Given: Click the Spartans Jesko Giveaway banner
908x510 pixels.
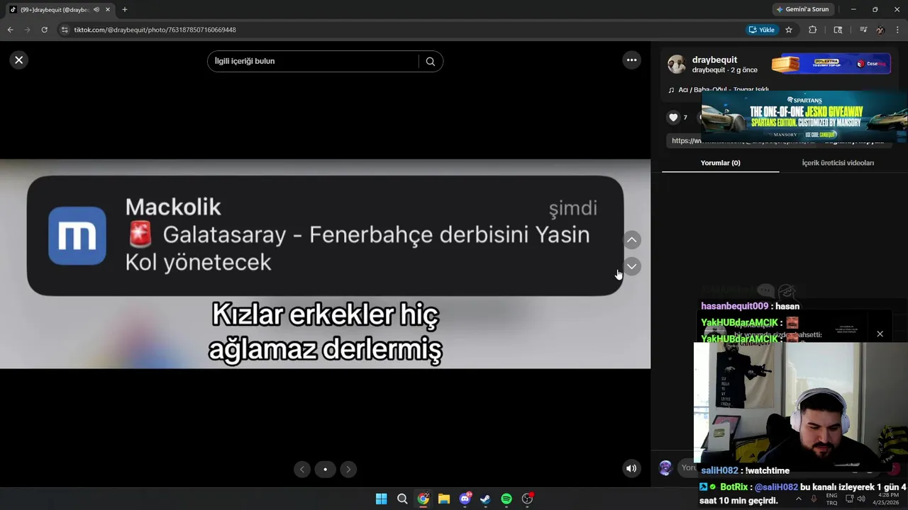Looking at the screenshot, I should point(804,115).
